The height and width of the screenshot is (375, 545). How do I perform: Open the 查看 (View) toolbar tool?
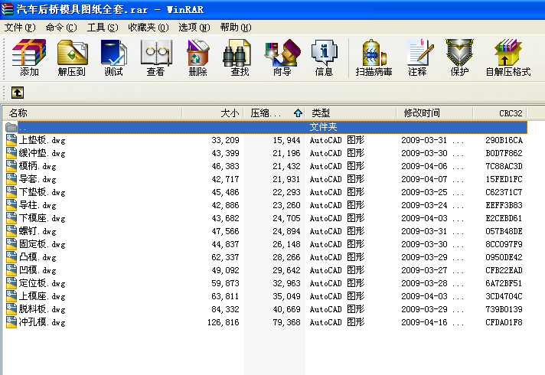155,57
